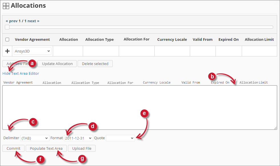Click the Allocations page heading
Screen dimensions: 280x166
pos(28,5)
